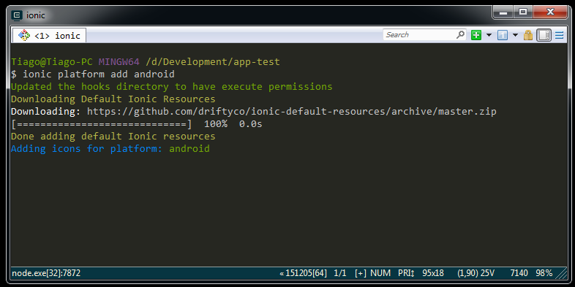This screenshot has height=287, width=575.
Task: Click the 'Adding icons for platform: android' line
Action: 110,149
